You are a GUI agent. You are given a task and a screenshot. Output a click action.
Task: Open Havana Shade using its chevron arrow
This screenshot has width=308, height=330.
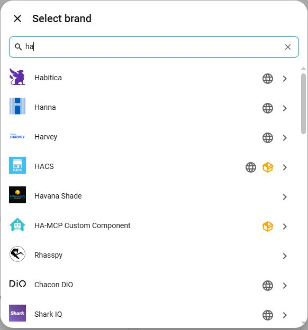(x=285, y=197)
